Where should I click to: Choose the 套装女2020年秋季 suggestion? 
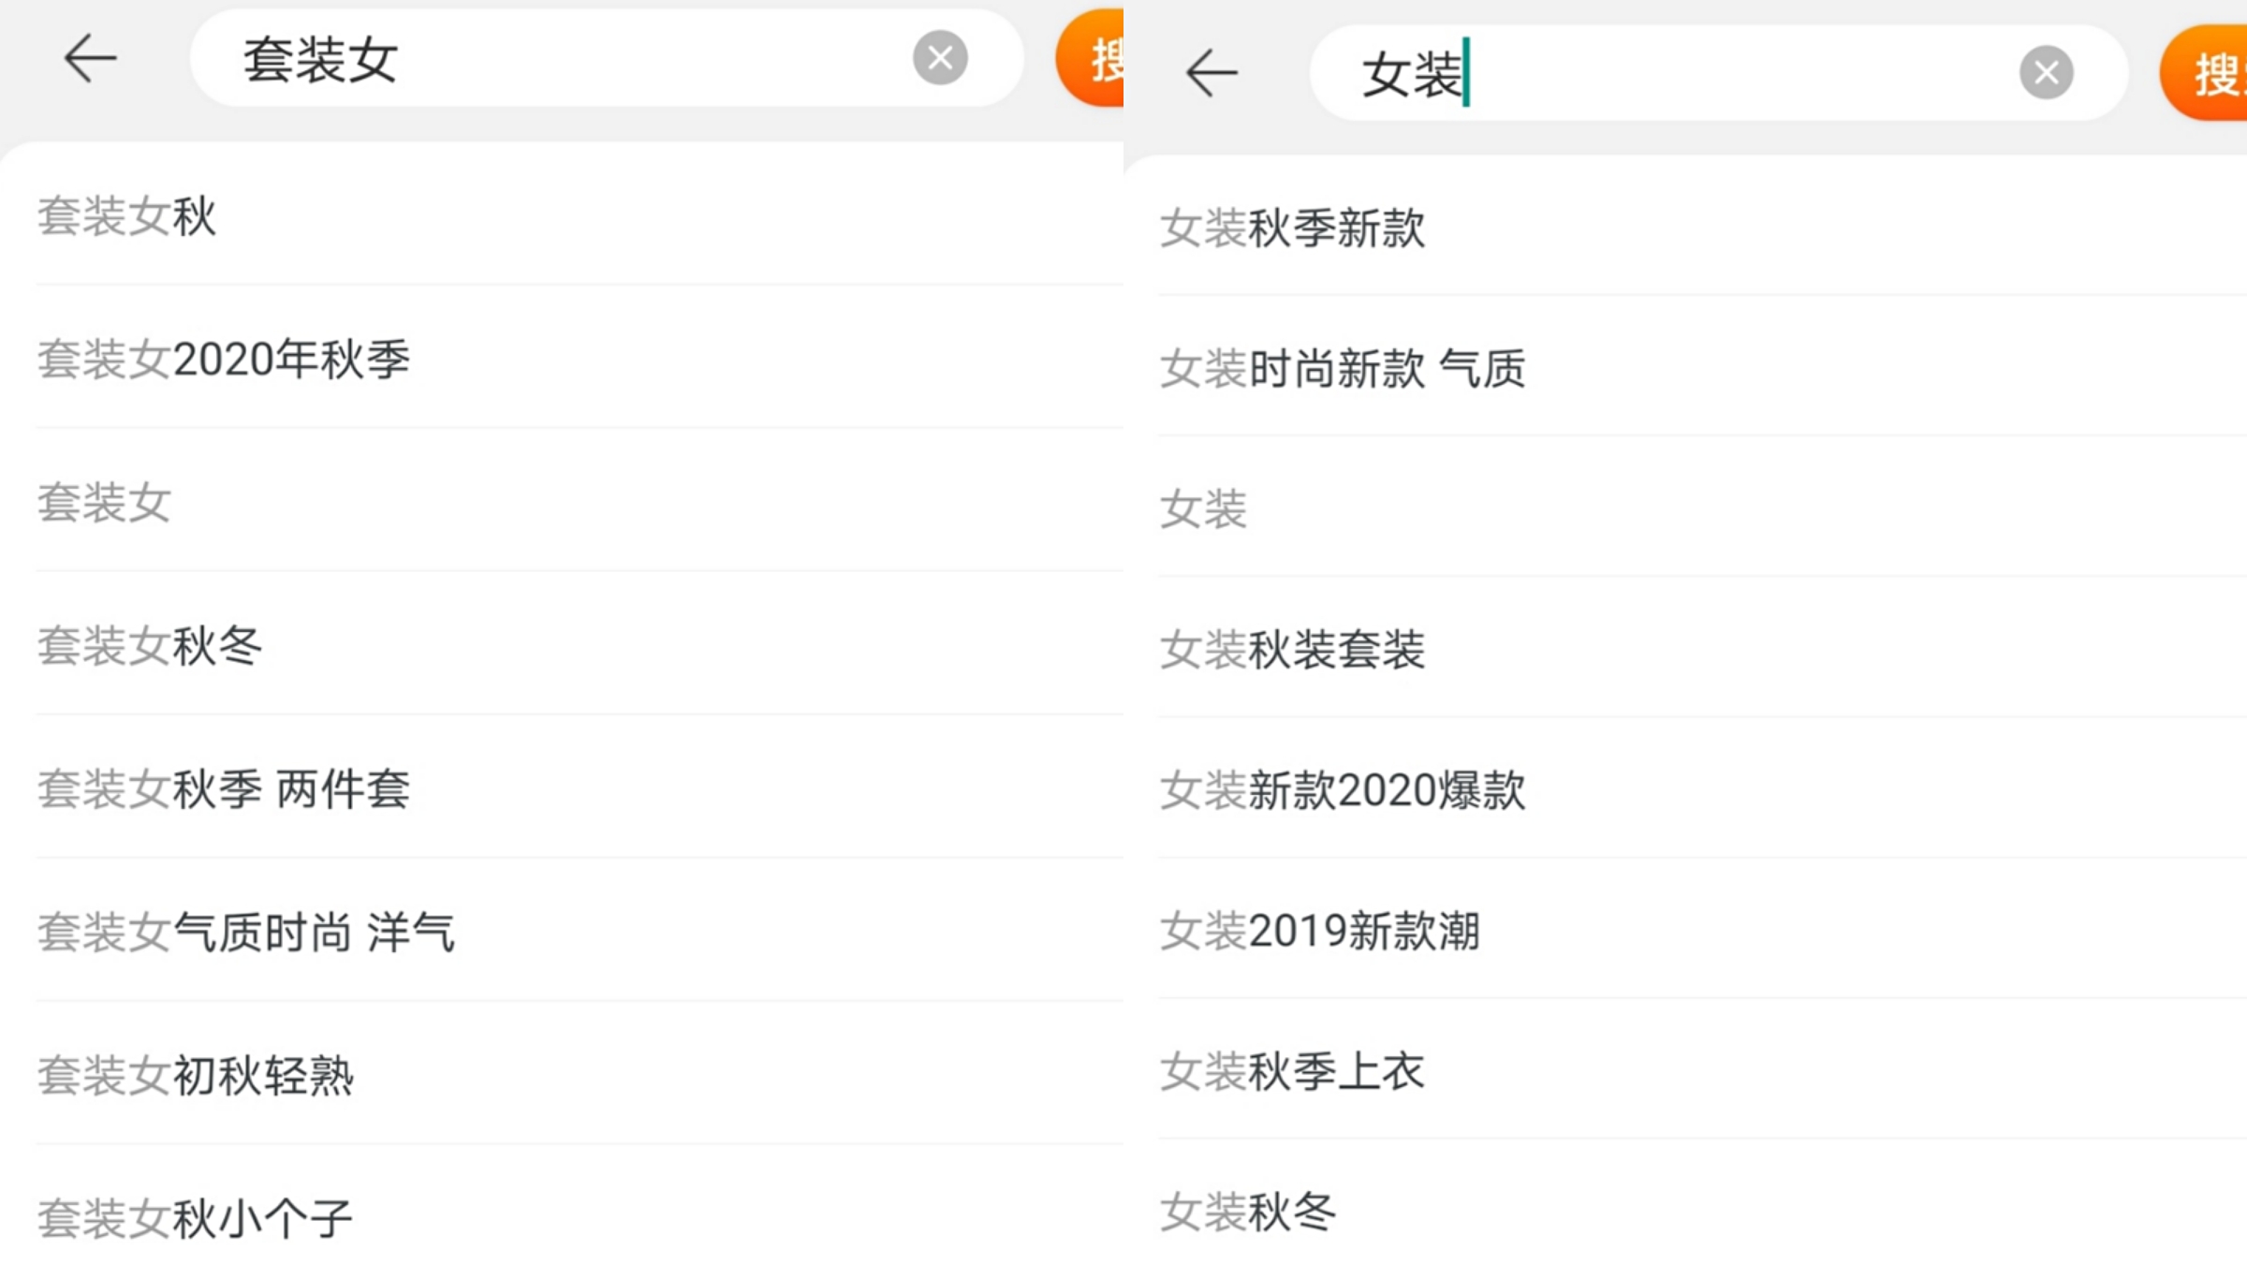point(224,360)
